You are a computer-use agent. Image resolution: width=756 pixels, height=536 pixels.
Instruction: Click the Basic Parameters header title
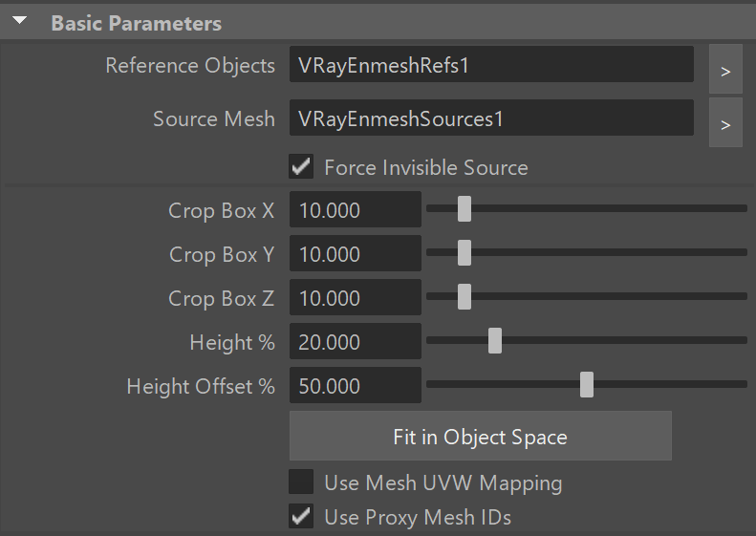[x=137, y=23]
